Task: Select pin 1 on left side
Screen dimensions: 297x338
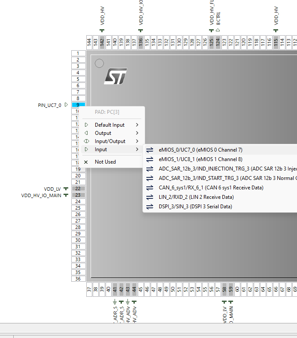Action: click(x=79, y=53)
